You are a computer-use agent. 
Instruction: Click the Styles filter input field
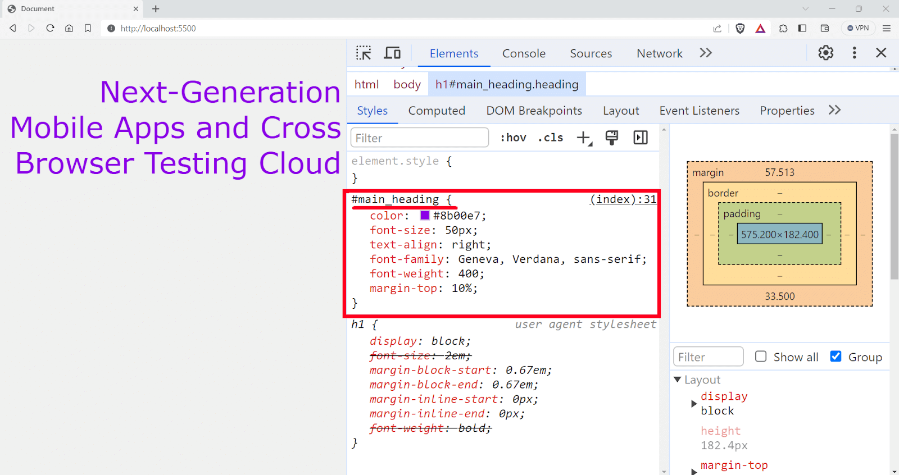pyautogui.click(x=419, y=138)
